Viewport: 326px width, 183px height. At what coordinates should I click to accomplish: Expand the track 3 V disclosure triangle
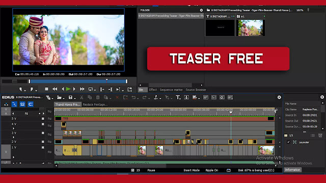tap(14, 137)
